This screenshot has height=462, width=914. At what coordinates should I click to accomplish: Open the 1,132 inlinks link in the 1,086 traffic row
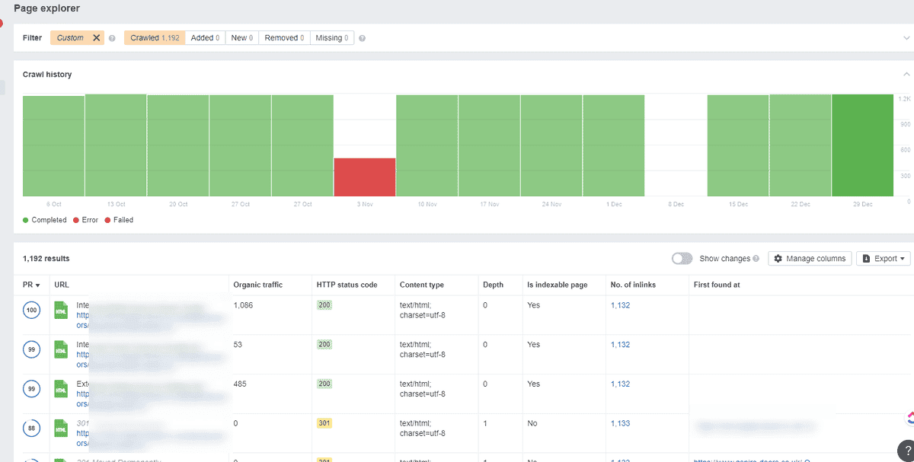pos(620,305)
